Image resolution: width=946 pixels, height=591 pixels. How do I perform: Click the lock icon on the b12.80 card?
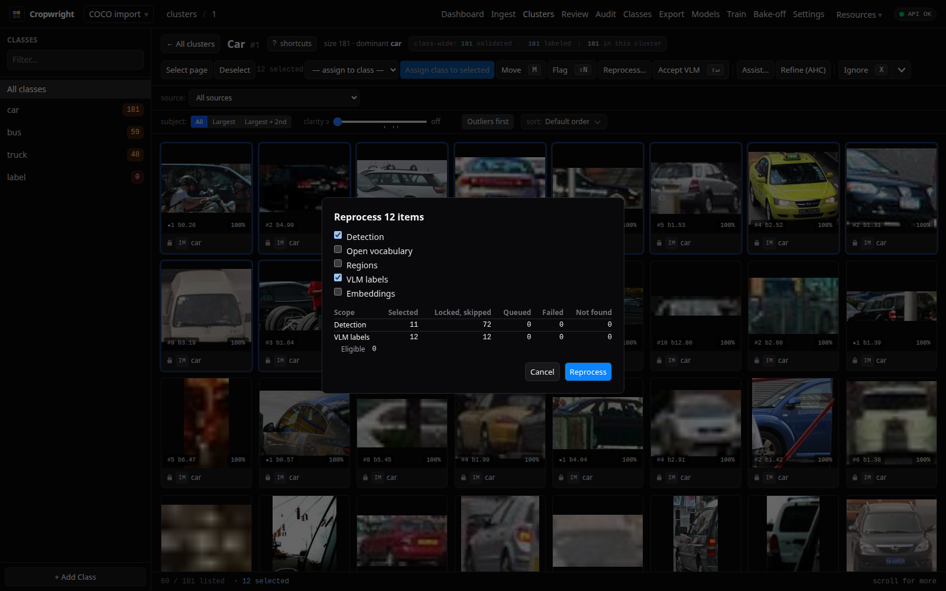[x=659, y=361]
